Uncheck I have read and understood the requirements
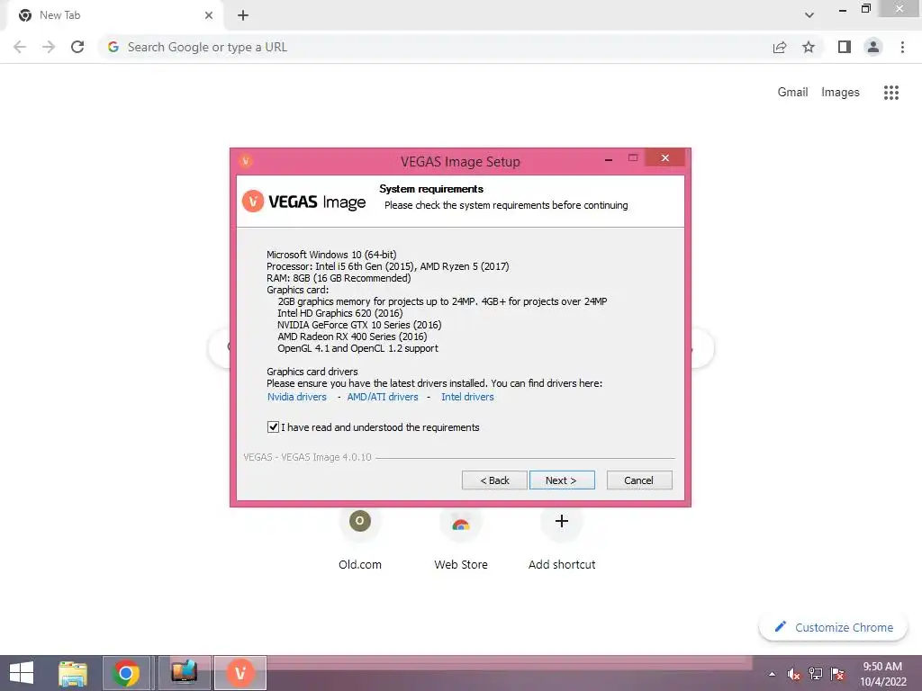922x691 pixels. coord(273,427)
